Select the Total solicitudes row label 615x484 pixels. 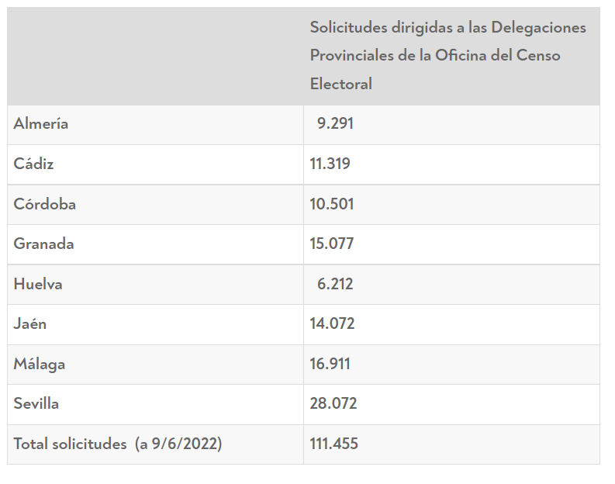pos(118,444)
